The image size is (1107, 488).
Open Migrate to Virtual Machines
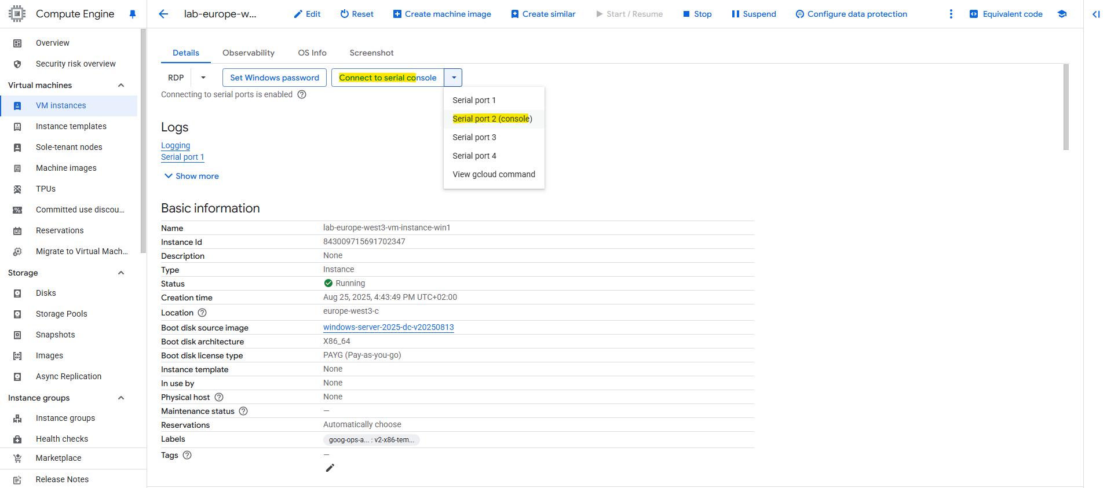[68, 251]
